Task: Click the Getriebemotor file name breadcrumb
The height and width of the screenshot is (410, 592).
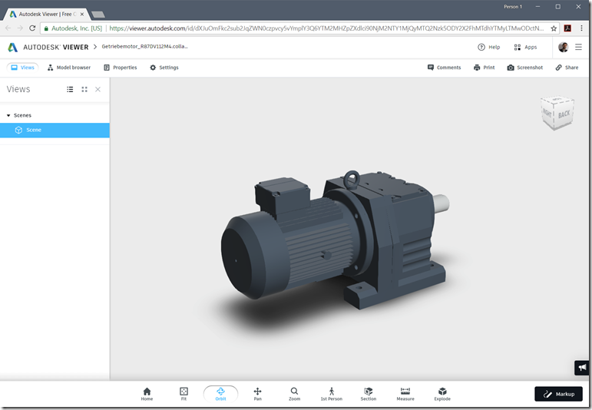Action: pos(144,46)
